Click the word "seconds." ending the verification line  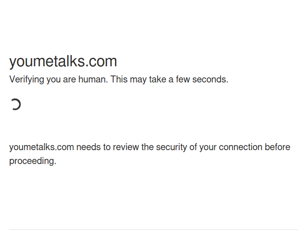(210, 79)
